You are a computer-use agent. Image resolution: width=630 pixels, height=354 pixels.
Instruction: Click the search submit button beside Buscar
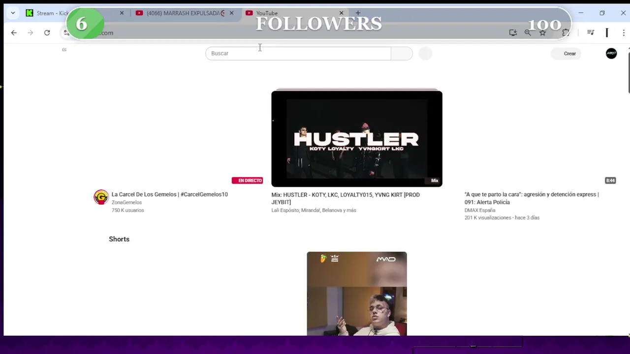pyautogui.click(x=402, y=53)
